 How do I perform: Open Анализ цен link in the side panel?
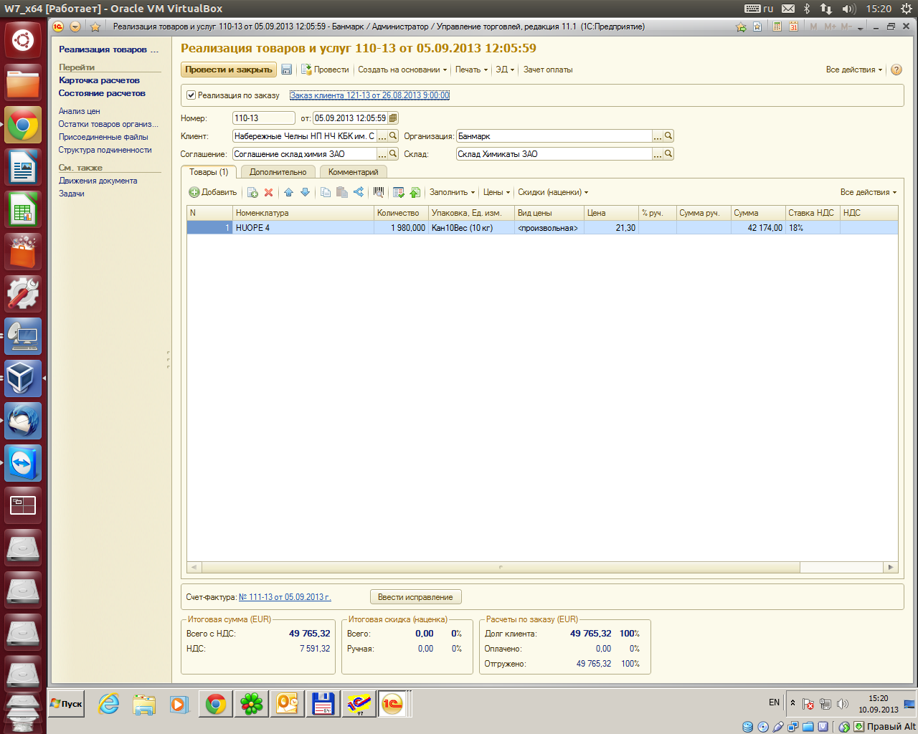point(79,111)
